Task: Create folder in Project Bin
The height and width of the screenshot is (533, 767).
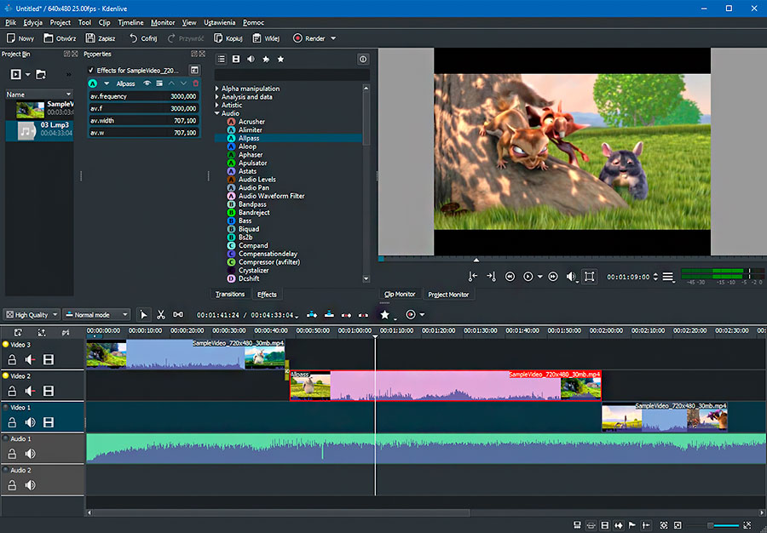Action: [41, 74]
